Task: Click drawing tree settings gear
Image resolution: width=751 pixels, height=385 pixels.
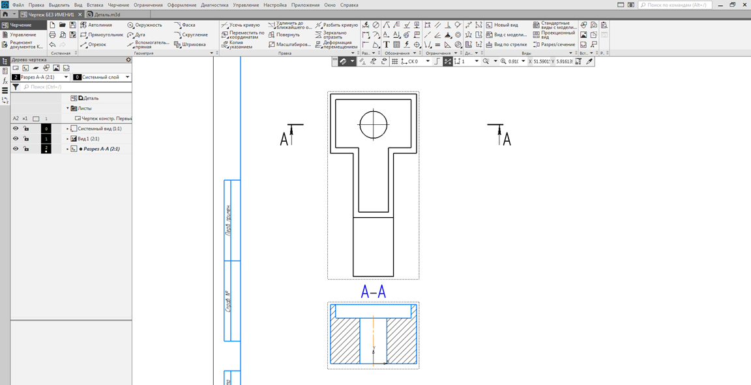Action: click(x=128, y=60)
